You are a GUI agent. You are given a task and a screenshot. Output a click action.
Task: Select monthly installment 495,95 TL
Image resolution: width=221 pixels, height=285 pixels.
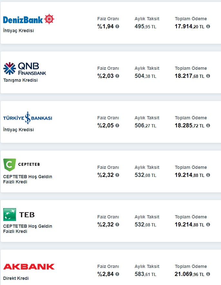point(145,26)
